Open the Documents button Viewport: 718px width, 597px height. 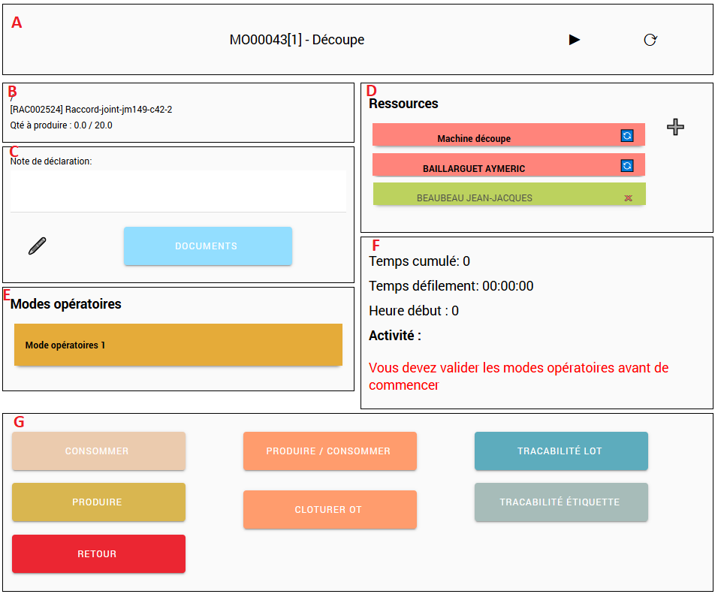(x=207, y=246)
